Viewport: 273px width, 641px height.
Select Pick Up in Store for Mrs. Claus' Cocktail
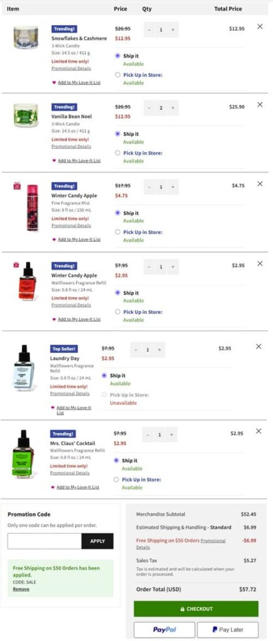tap(116, 479)
